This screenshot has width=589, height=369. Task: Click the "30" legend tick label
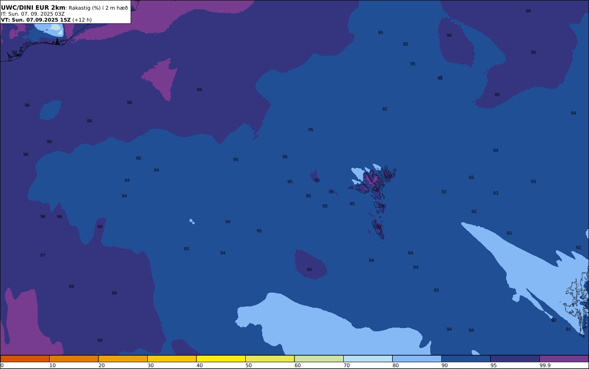pos(150,365)
